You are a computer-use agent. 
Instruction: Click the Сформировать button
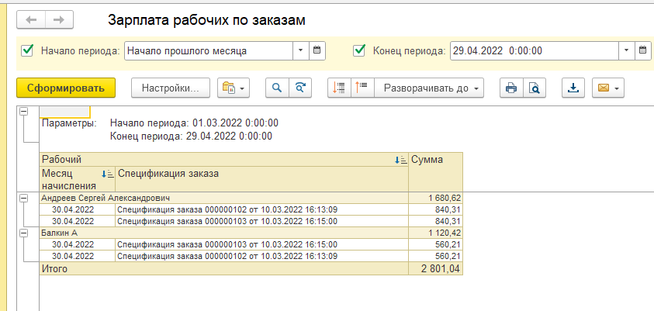(66, 88)
